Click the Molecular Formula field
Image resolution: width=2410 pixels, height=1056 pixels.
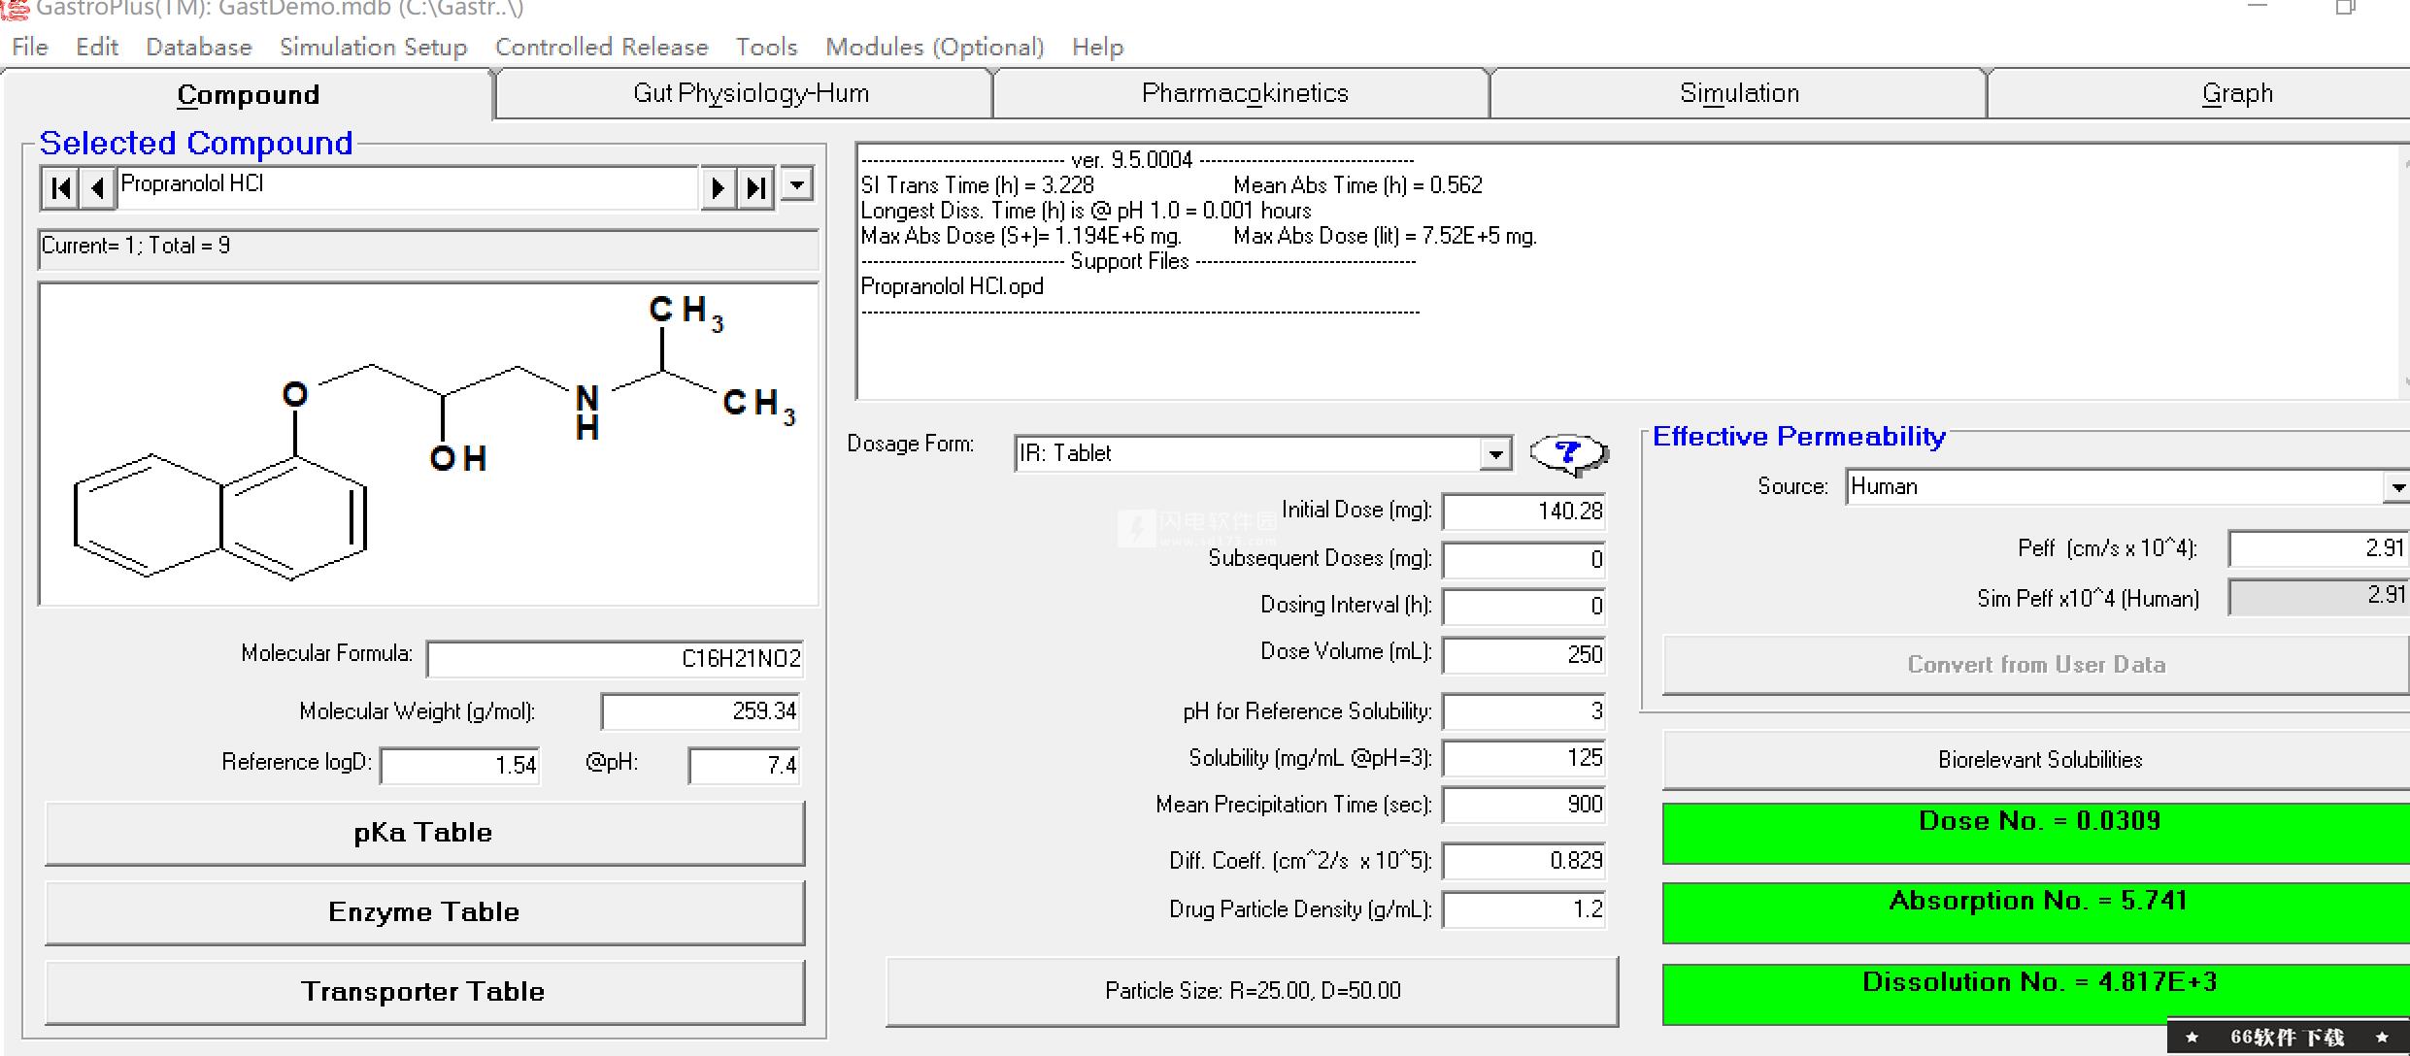point(616,659)
